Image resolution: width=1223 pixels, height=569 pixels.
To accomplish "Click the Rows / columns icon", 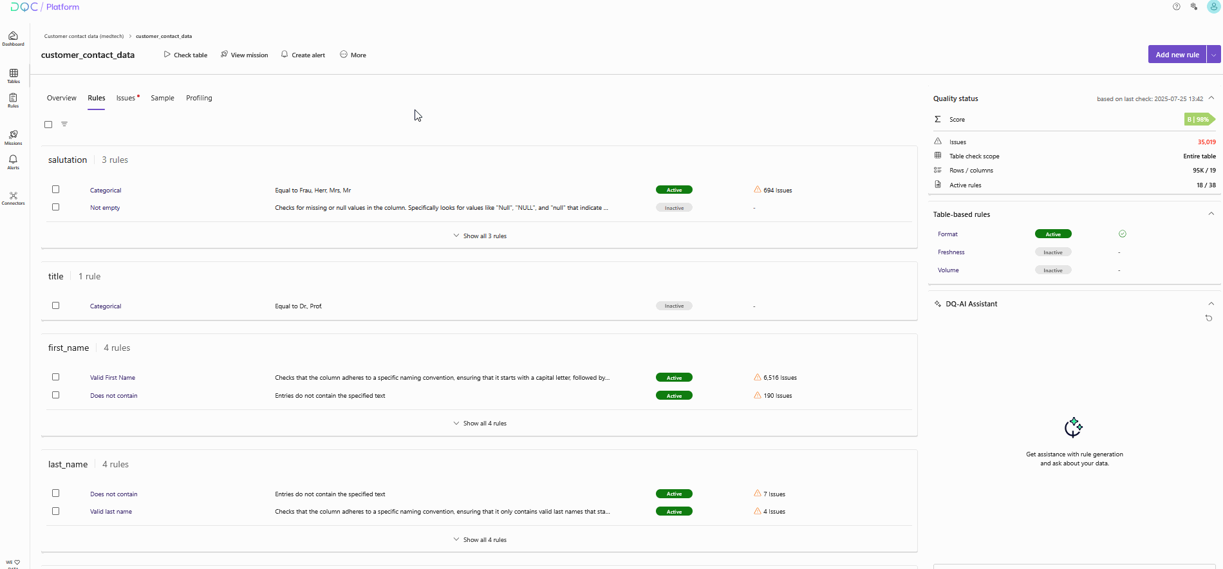I will click(938, 170).
